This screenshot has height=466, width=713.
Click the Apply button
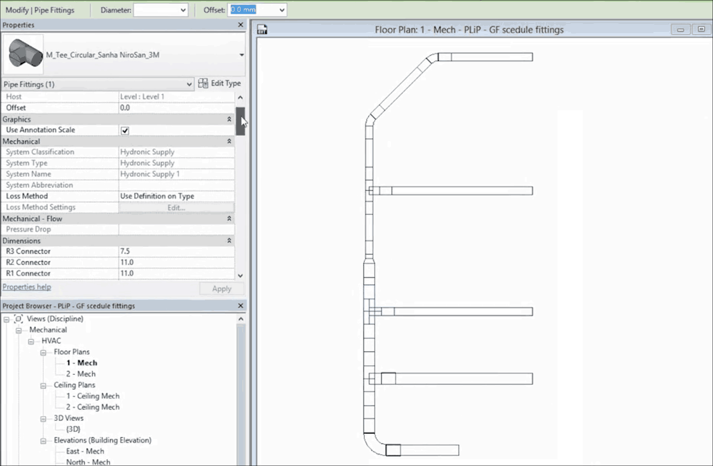pyautogui.click(x=222, y=289)
